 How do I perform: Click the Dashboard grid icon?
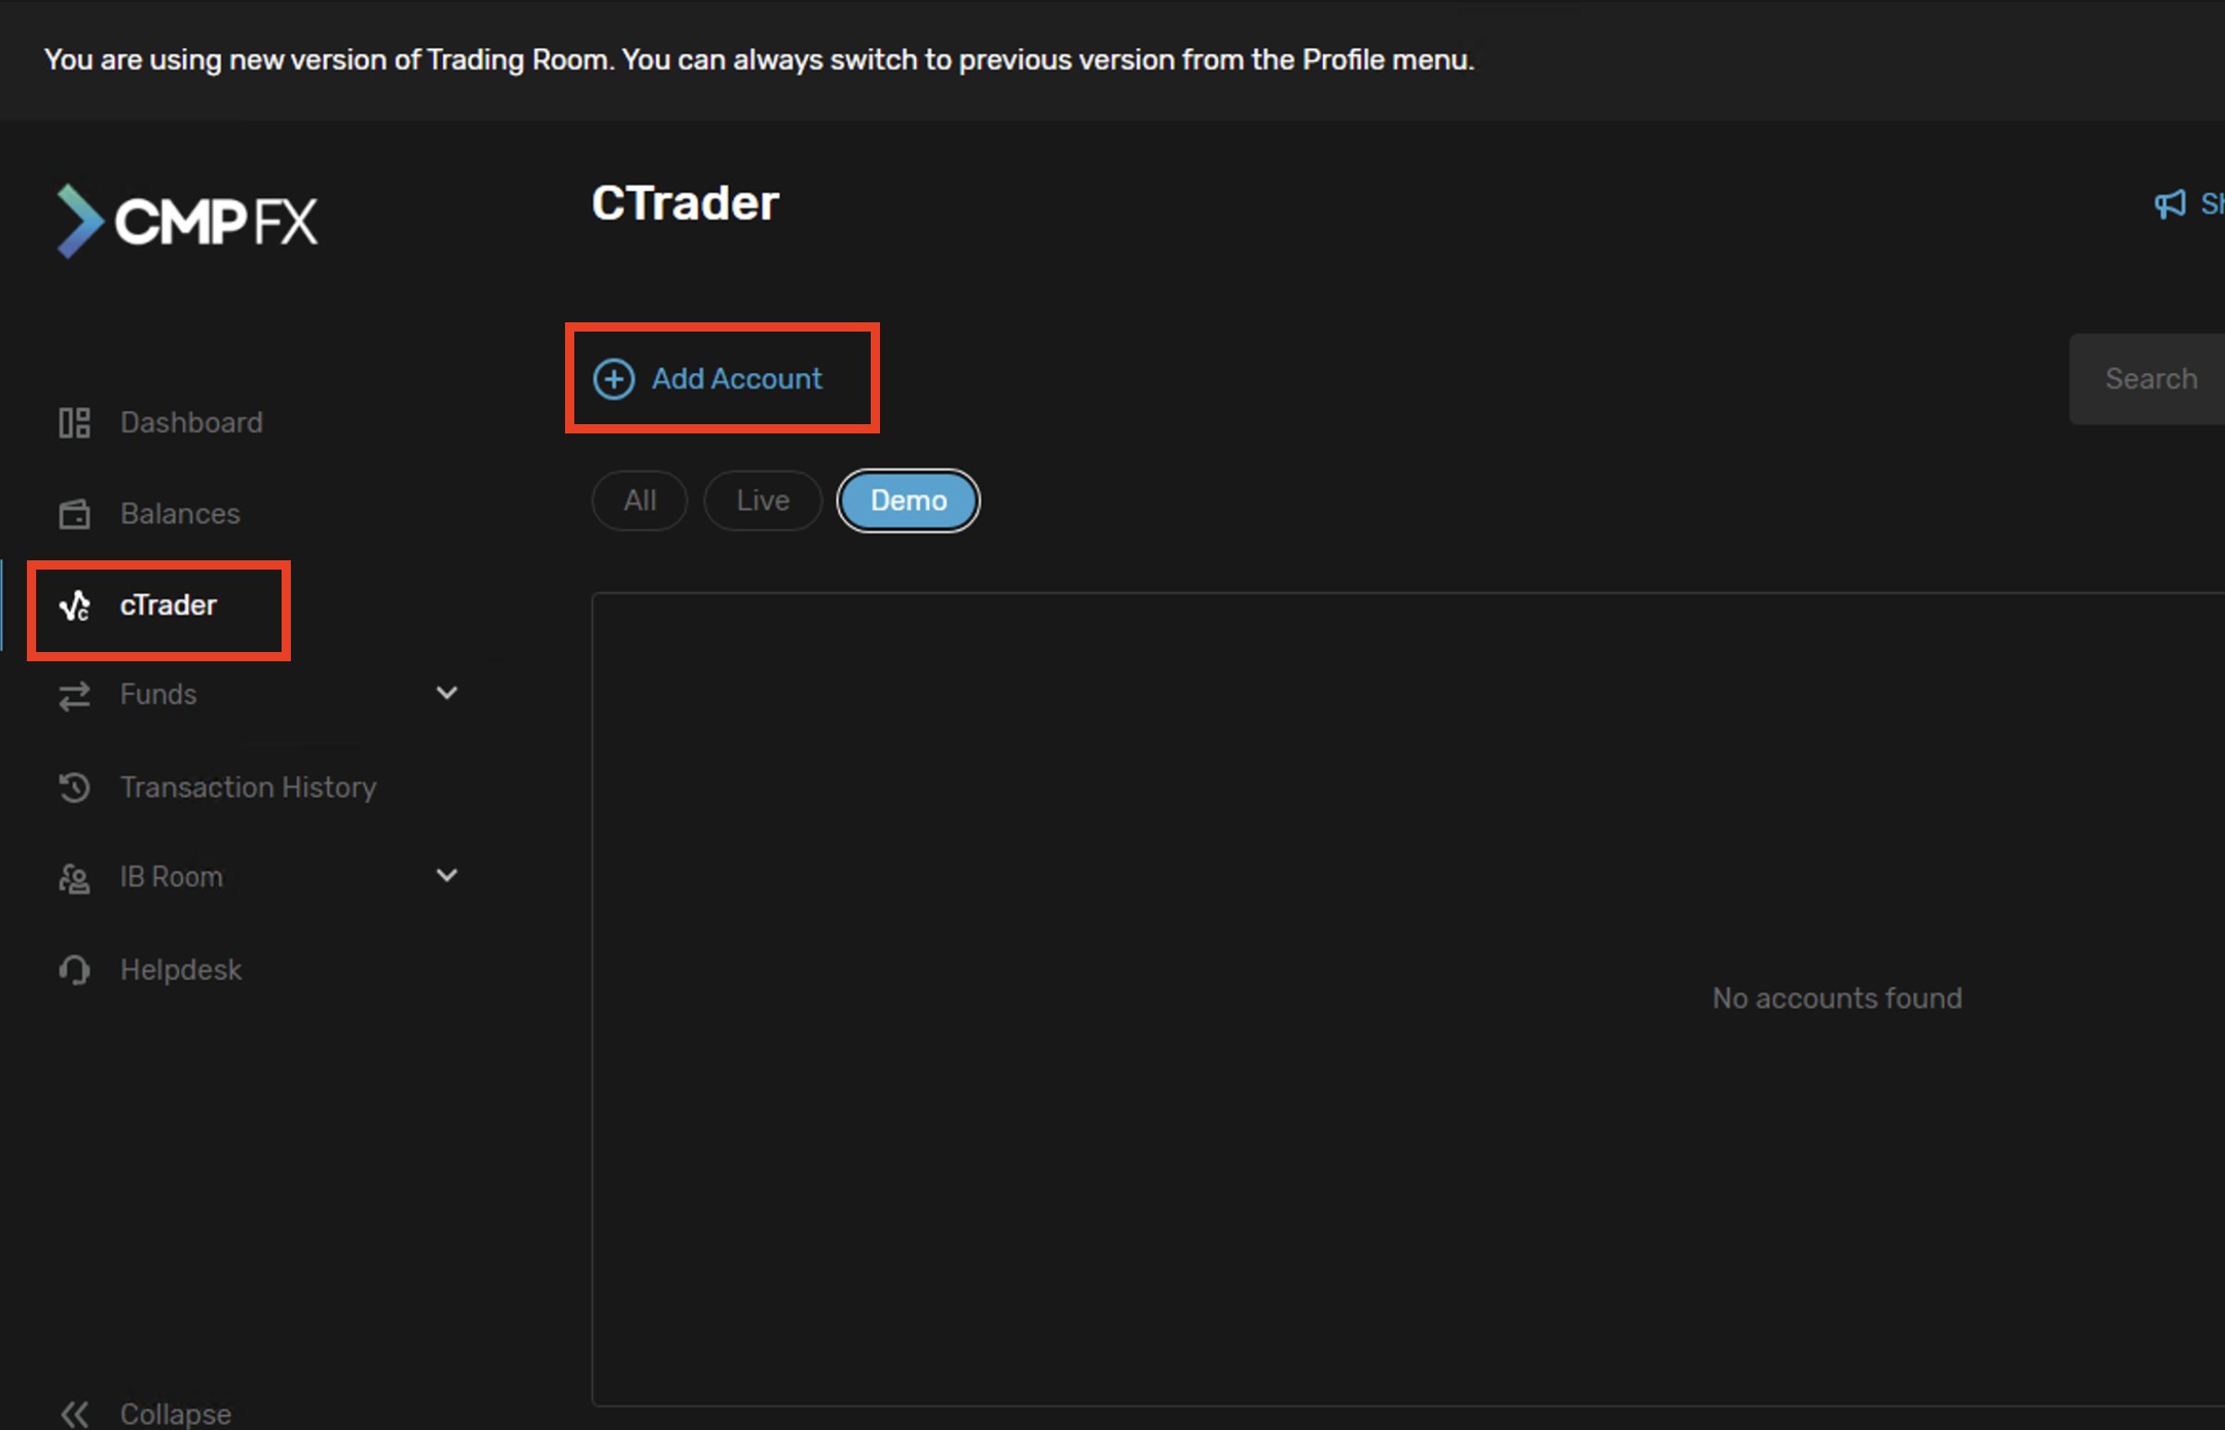tap(74, 422)
